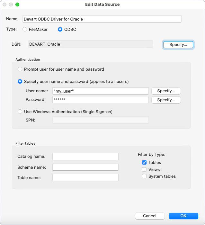Click into the Name field
The height and width of the screenshot is (225, 205).
[102, 19]
